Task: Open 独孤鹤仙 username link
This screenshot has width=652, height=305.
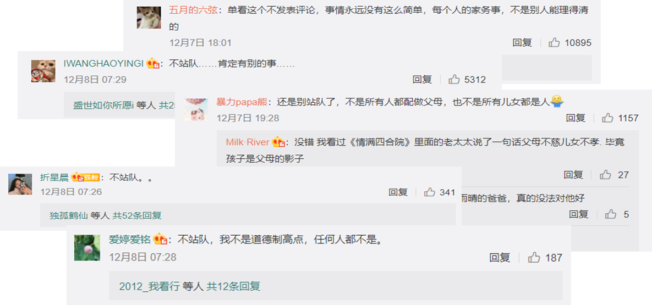Action: tap(69, 215)
